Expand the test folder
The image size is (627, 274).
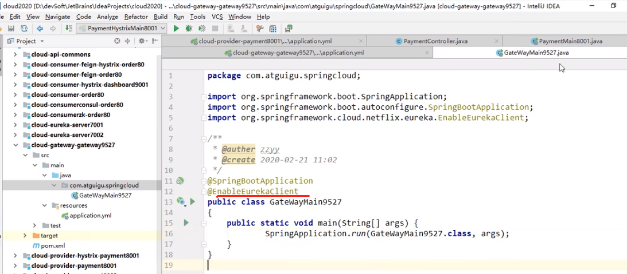pos(34,226)
